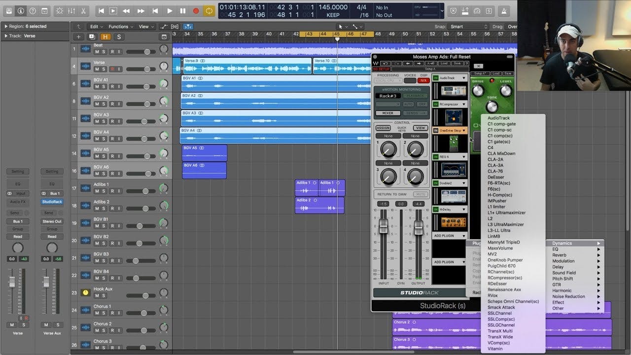The height and width of the screenshot is (355, 631).
Task: Open RCompressor slot dropdown arrow
Action: [464, 105]
